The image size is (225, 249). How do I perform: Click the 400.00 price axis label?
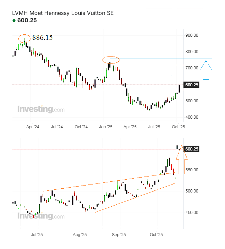tap(192, 117)
